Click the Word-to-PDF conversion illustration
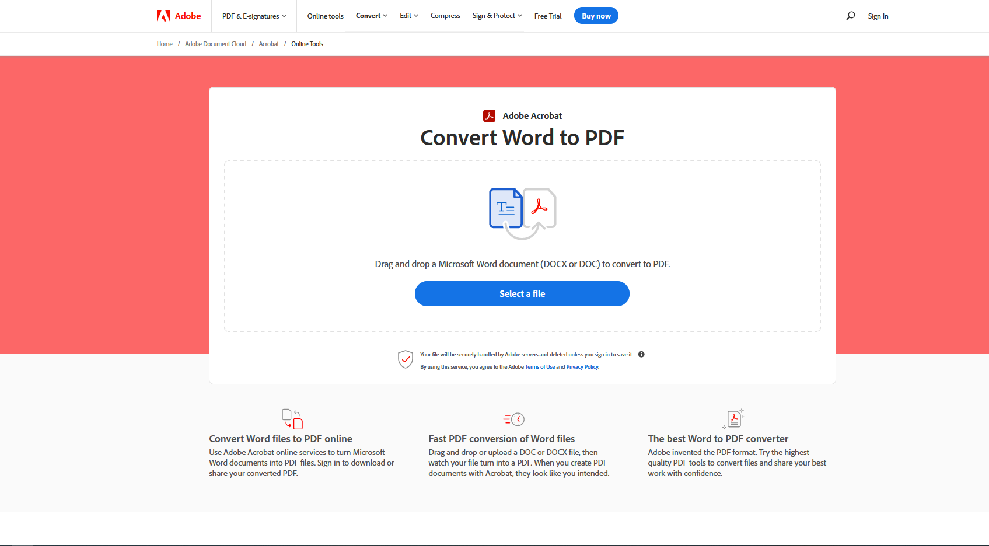The width and height of the screenshot is (989, 546). click(522, 213)
